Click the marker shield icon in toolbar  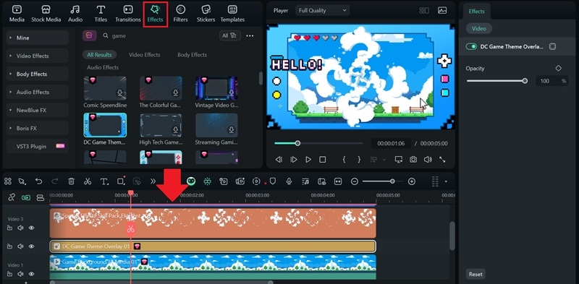(x=273, y=181)
